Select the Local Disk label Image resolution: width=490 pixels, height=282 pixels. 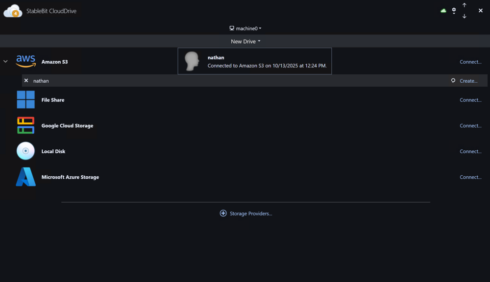pyautogui.click(x=53, y=151)
